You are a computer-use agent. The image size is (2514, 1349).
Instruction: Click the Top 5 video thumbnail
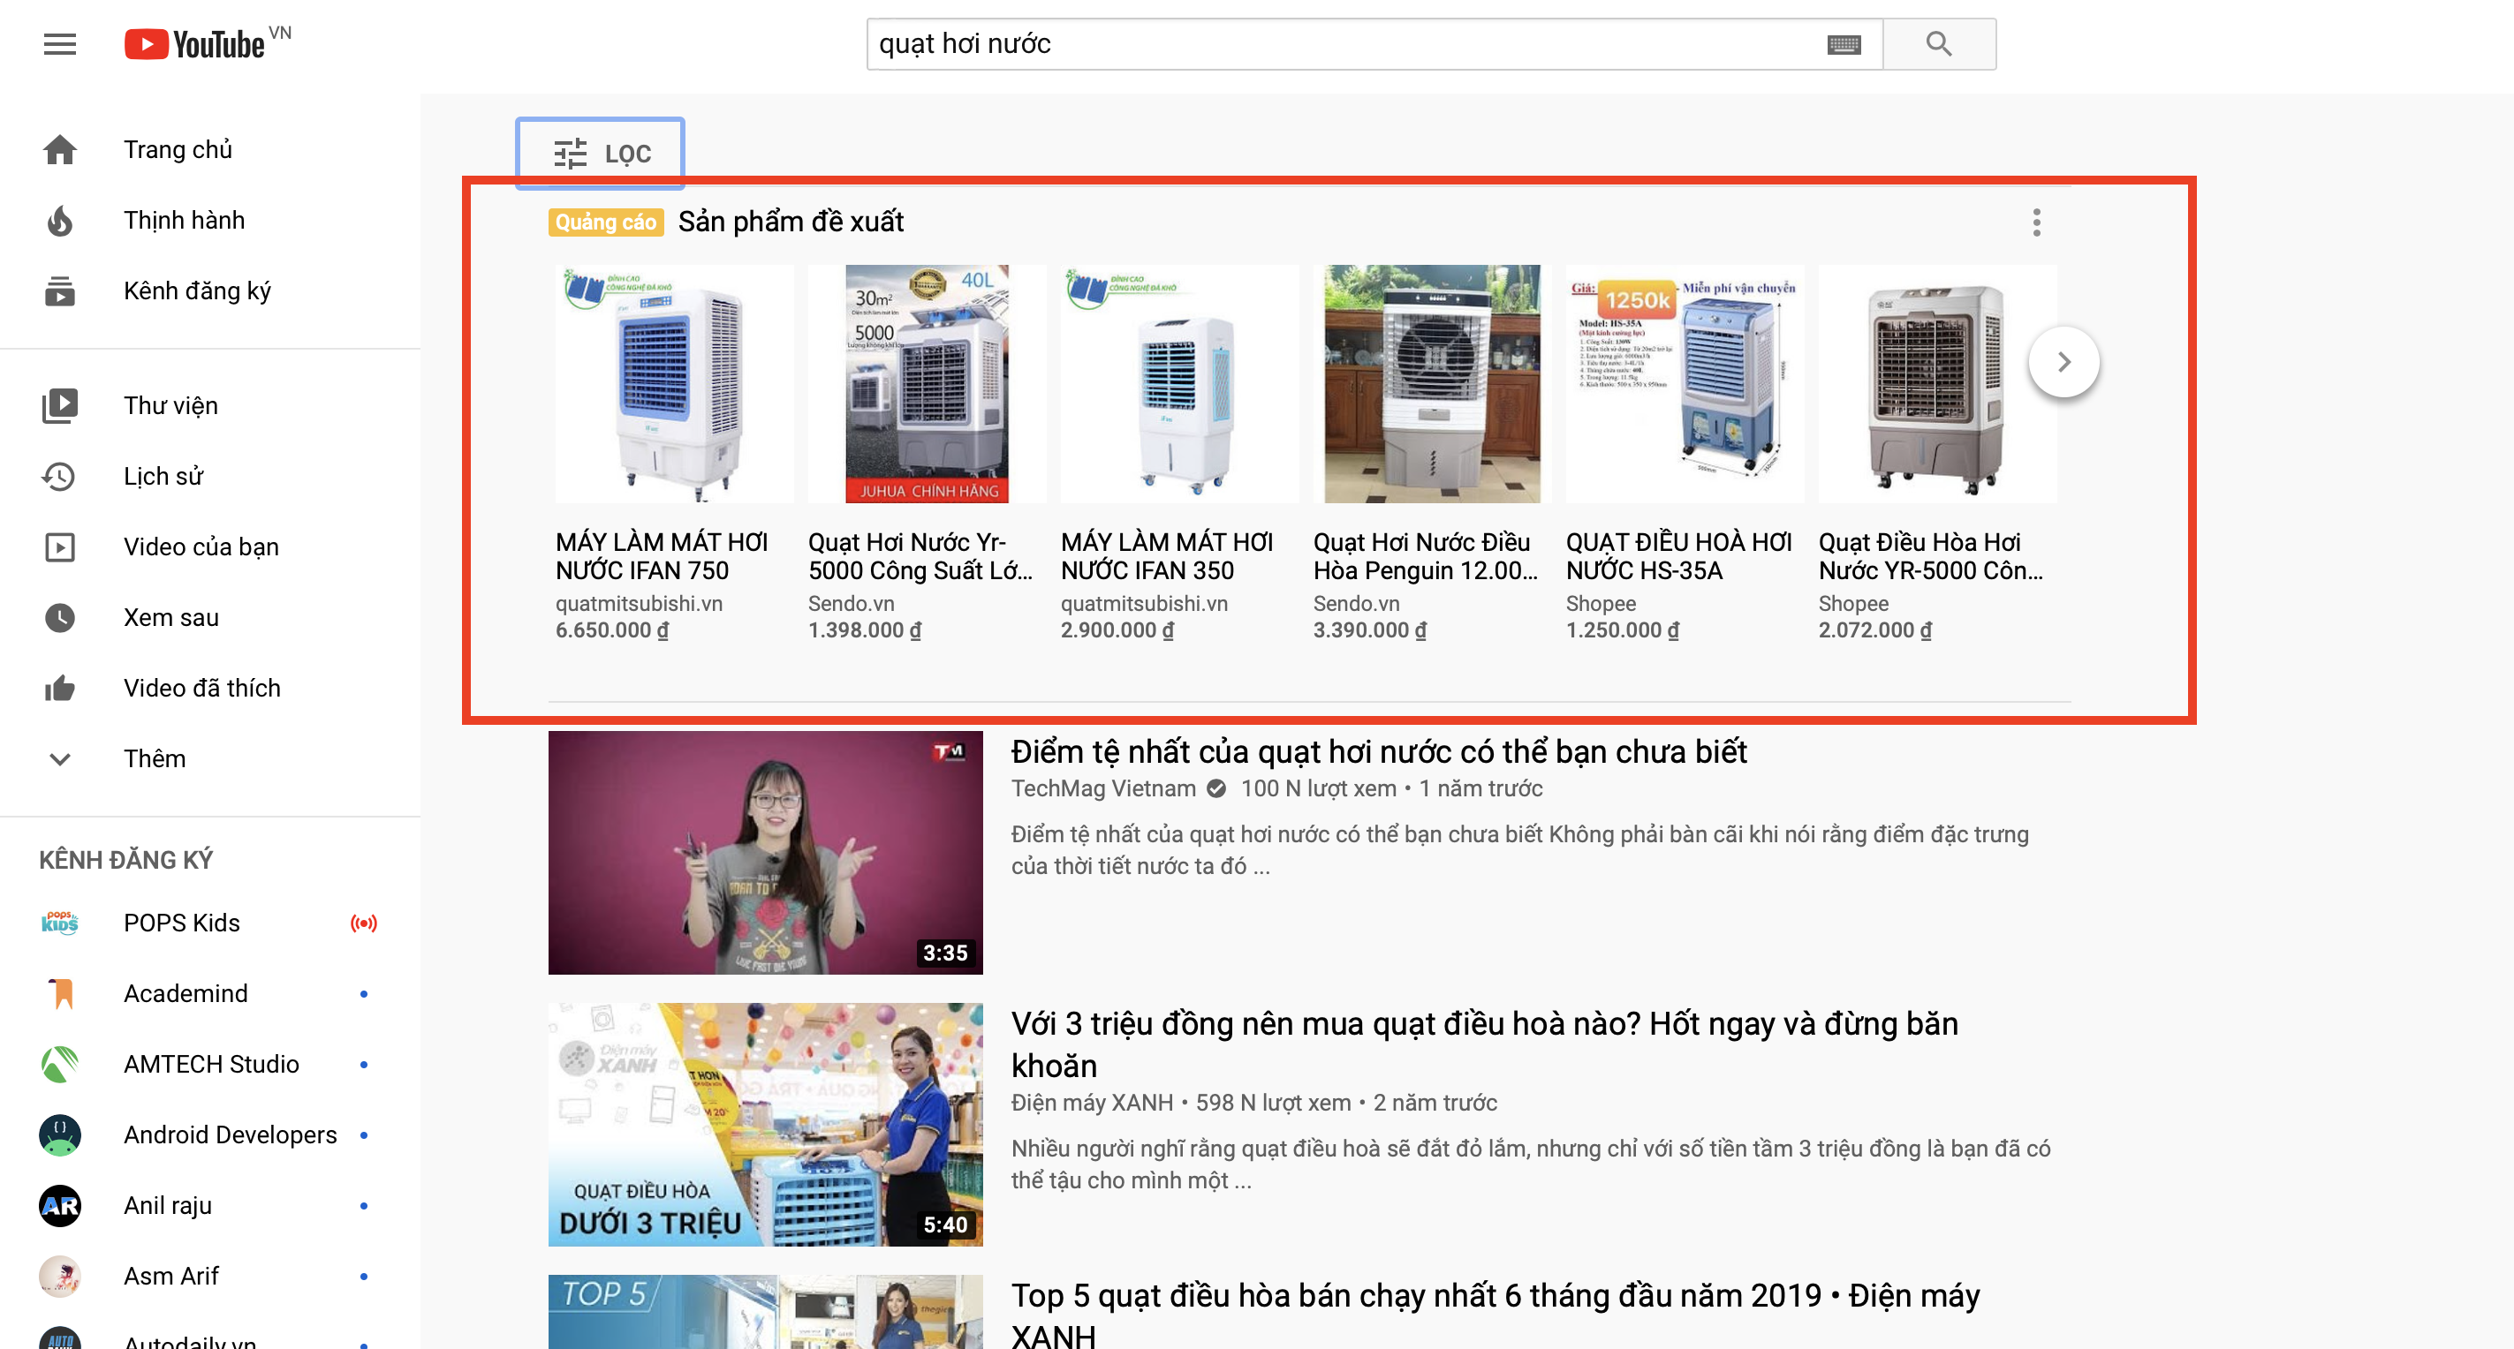click(765, 1312)
